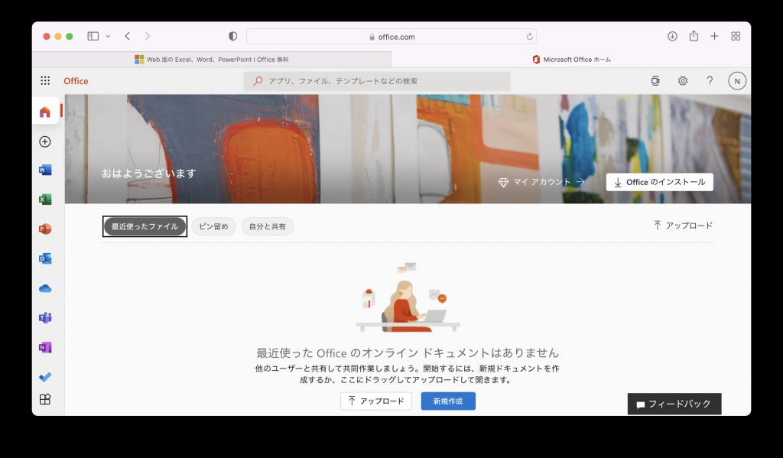This screenshot has height=458, width=783.
Task: Open PowerPoint from the app sidebar
Action: click(45, 229)
